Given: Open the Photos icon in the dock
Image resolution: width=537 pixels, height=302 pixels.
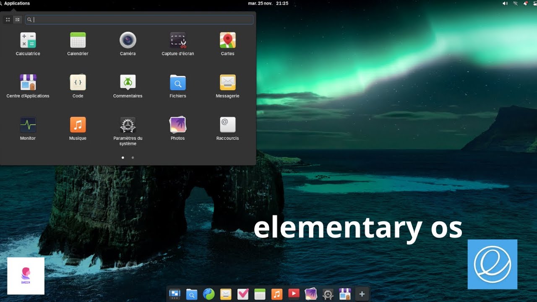Looking at the screenshot, I should 311,294.
